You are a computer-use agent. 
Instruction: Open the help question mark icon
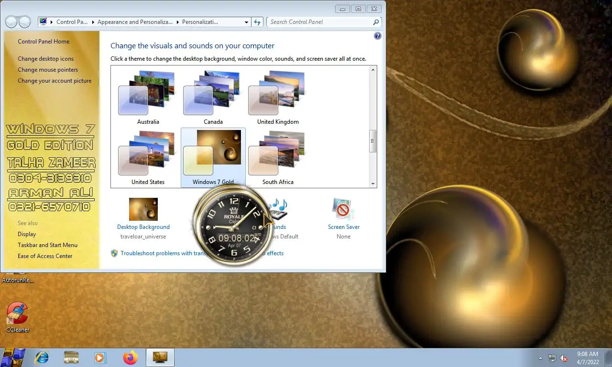(378, 36)
